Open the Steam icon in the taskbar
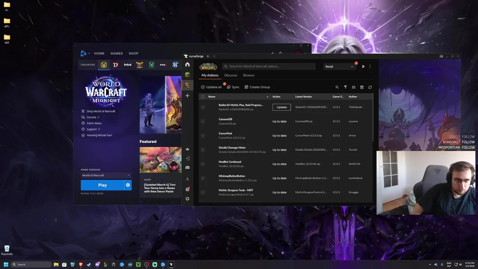This screenshot has width=478, height=269. pos(89,265)
